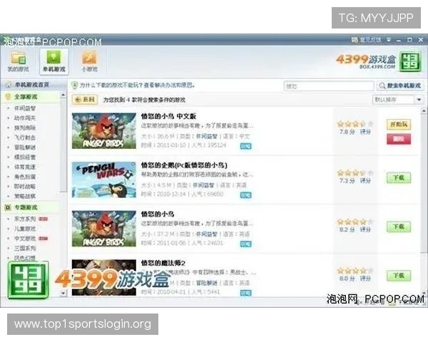Click sidebar scrollbar down arrow
The width and height of the screenshot is (428, 342).
coord(63,294)
